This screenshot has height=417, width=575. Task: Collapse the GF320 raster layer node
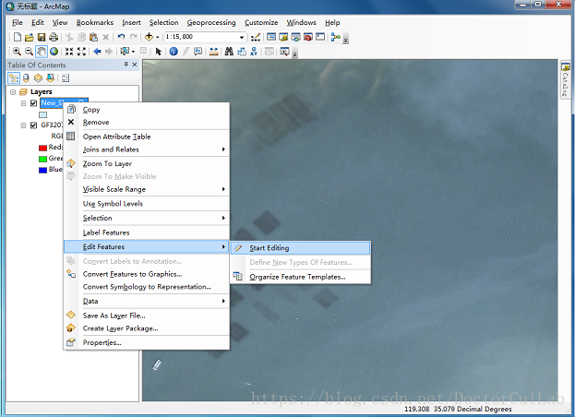pos(23,125)
